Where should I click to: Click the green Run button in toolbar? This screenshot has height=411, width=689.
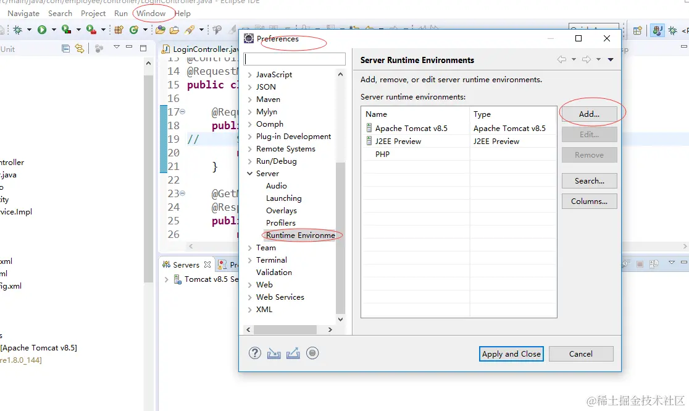click(42, 30)
